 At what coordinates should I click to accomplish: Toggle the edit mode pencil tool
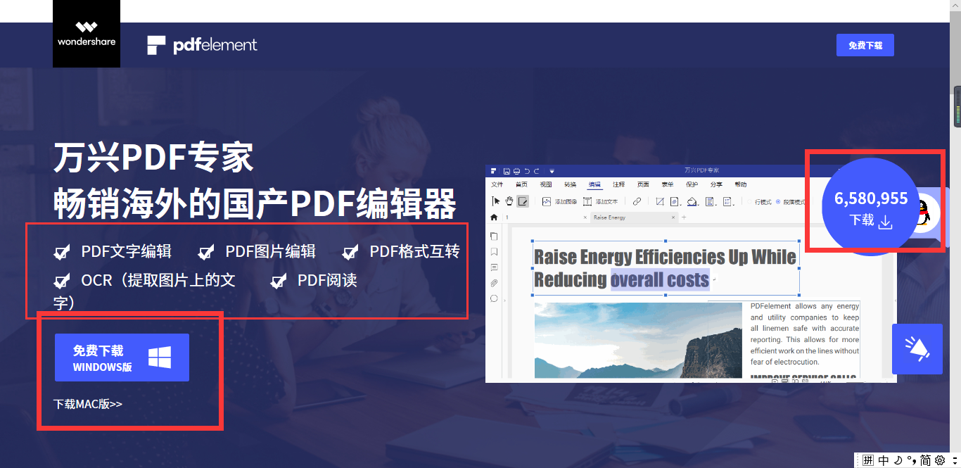523,201
